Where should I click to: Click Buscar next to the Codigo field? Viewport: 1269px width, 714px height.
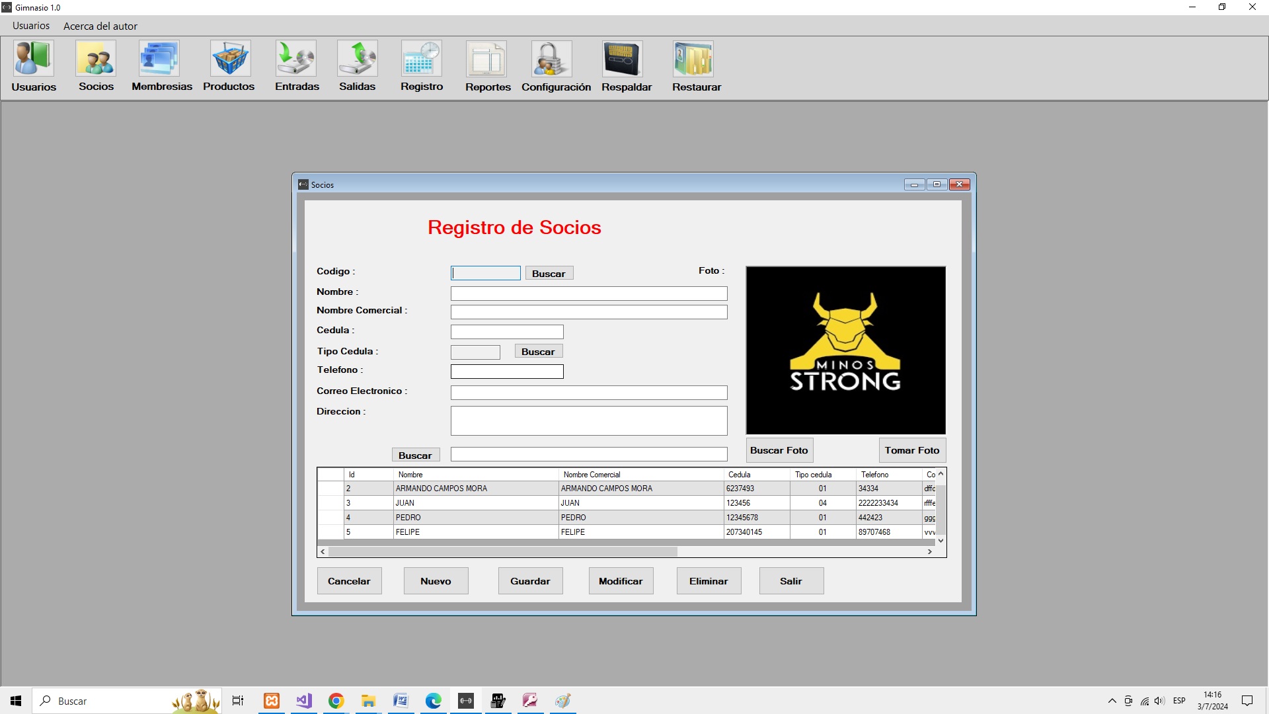click(549, 274)
